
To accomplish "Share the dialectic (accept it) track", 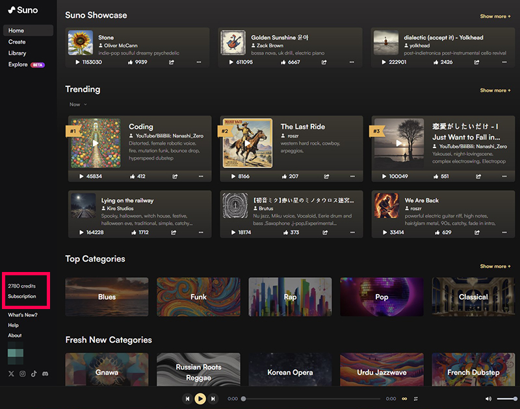I will [476, 62].
